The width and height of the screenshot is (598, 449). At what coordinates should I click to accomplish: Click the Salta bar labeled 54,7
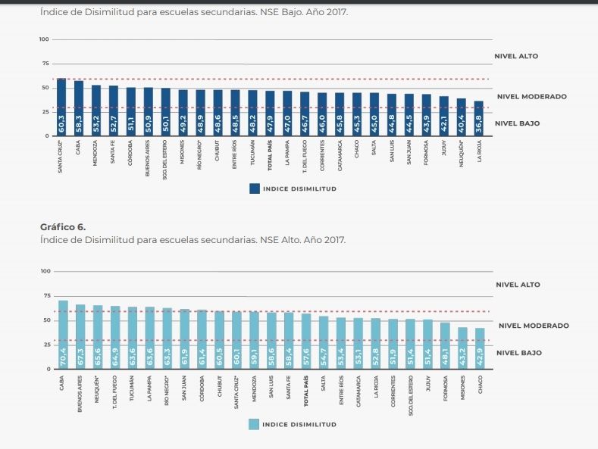click(x=324, y=342)
